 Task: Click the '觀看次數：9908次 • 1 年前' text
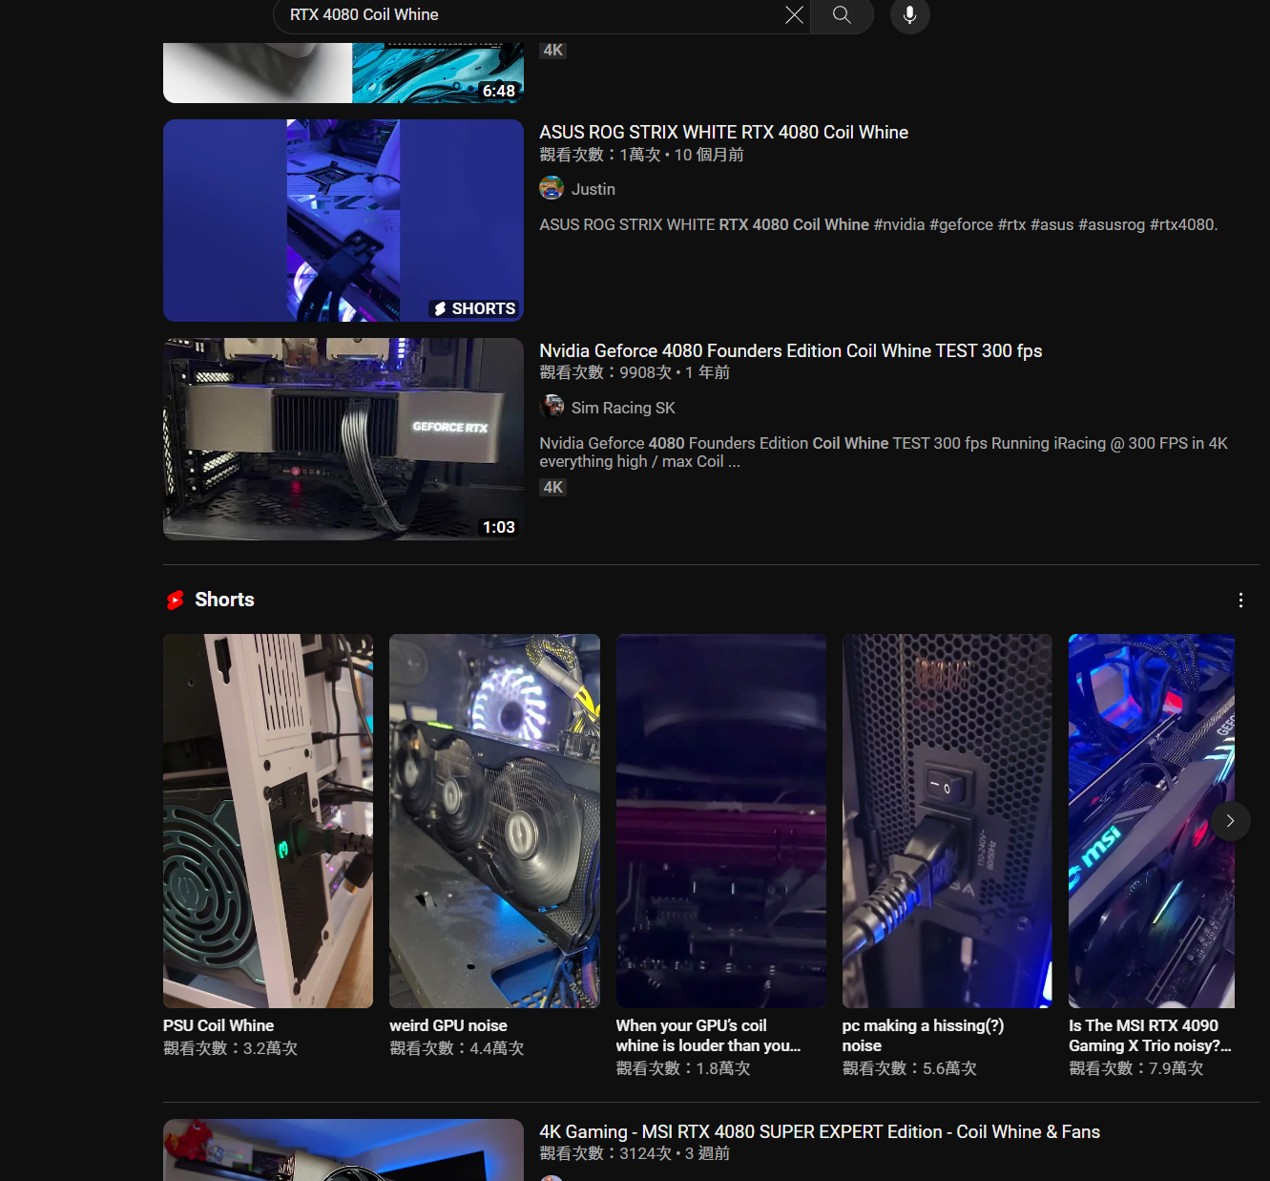(x=635, y=372)
